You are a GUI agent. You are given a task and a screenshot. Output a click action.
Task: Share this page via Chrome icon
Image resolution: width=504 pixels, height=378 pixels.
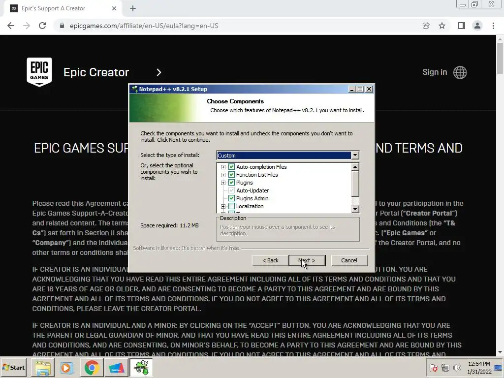[x=426, y=26]
